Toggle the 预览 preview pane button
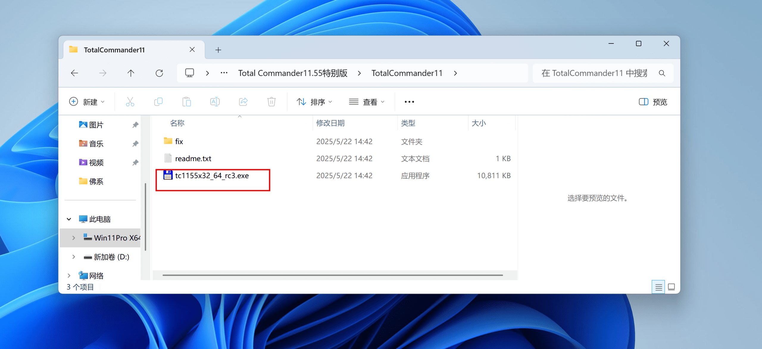The height and width of the screenshot is (349, 762). point(653,102)
